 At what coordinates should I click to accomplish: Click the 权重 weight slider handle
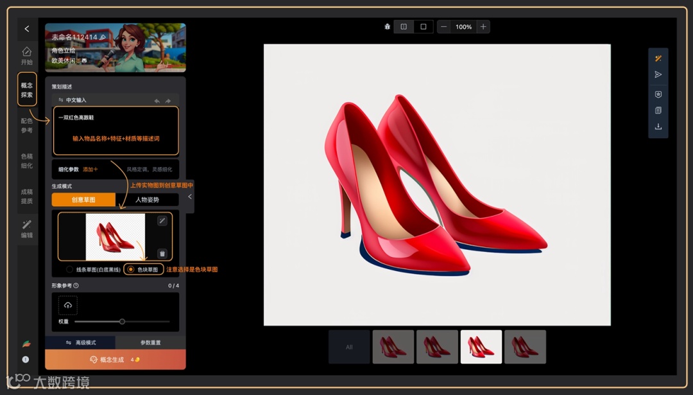click(x=122, y=322)
